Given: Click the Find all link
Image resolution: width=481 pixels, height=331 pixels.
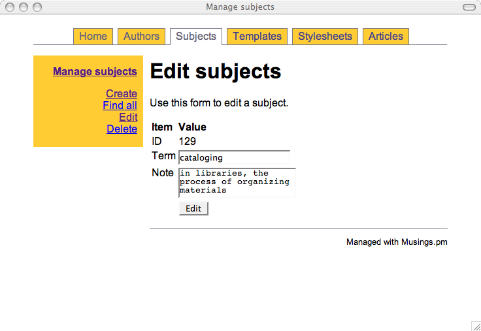Looking at the screenshot, I should (x=120, y=106).
